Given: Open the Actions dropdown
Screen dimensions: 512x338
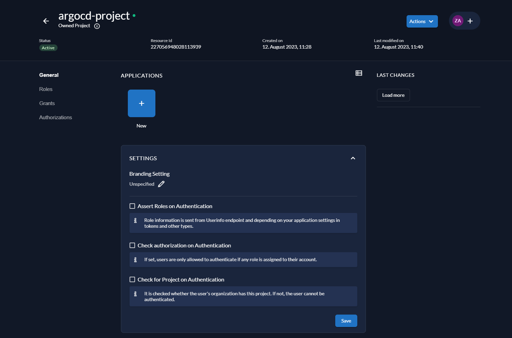Looking at the screenshot, I should point(422,21).
